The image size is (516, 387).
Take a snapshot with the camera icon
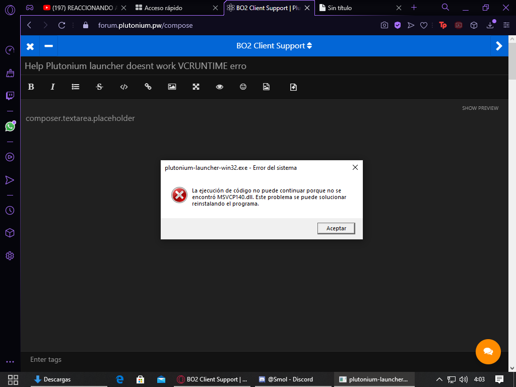point(384,25)
